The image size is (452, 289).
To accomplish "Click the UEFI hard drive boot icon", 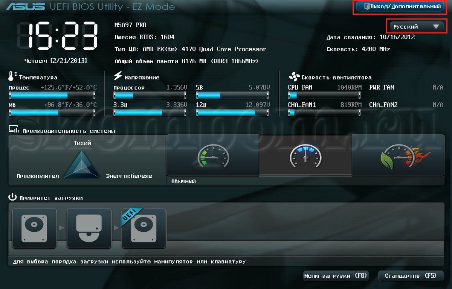I will click(x=144, y=228).
